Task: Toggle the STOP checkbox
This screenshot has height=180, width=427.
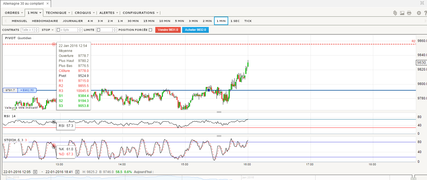Action: [x=58, y=30]
